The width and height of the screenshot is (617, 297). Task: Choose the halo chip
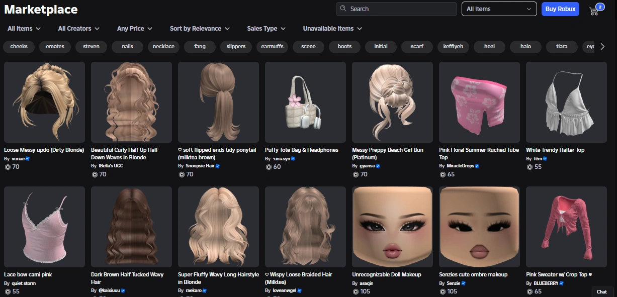coord(526,47)
